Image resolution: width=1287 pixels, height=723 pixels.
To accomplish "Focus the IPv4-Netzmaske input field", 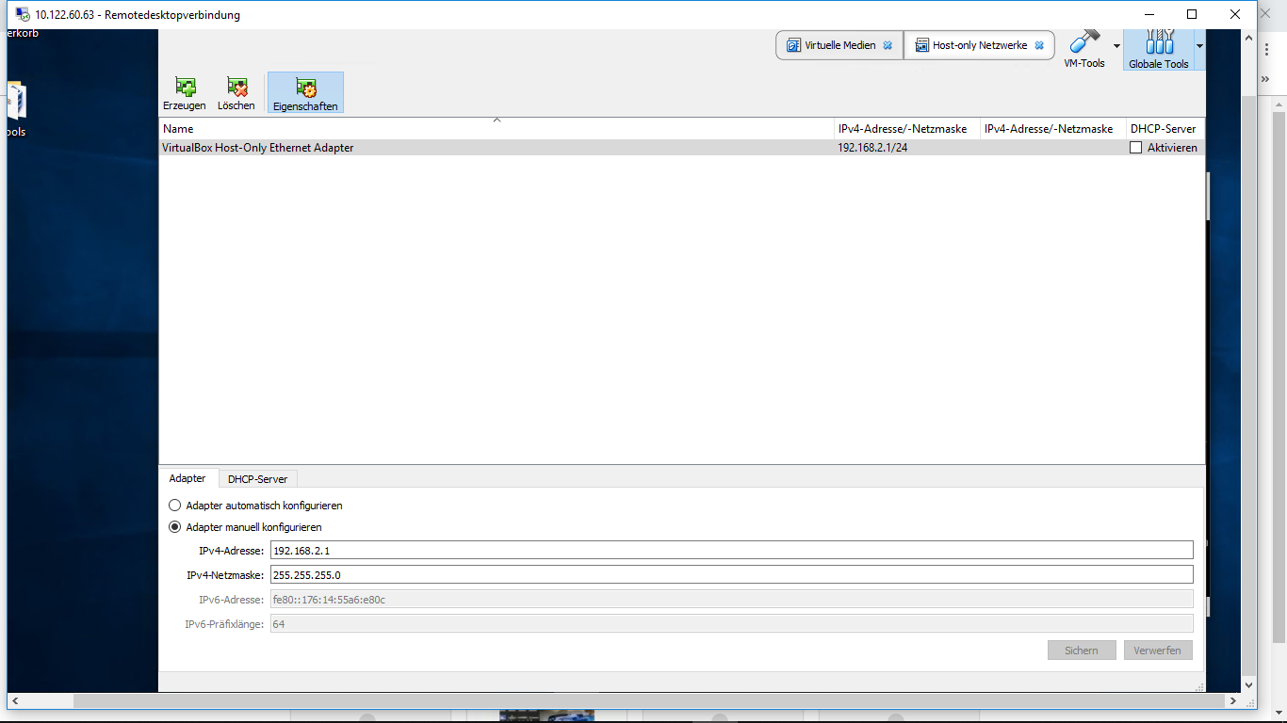I will 731,575.
